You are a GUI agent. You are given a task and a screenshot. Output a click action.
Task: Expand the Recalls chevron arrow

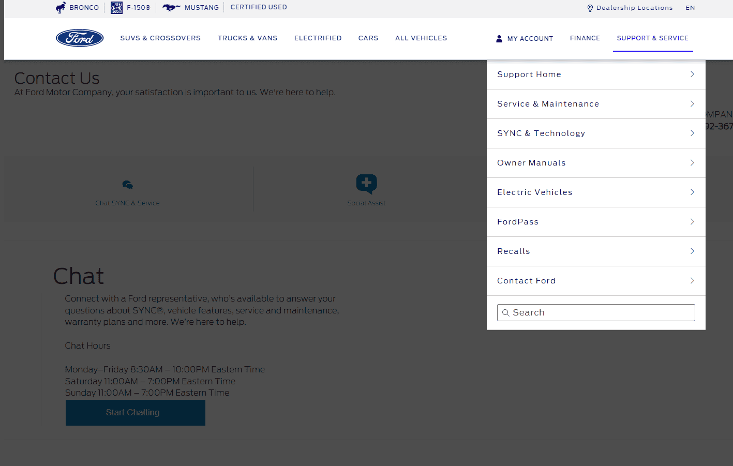click(x=692, y=251)
